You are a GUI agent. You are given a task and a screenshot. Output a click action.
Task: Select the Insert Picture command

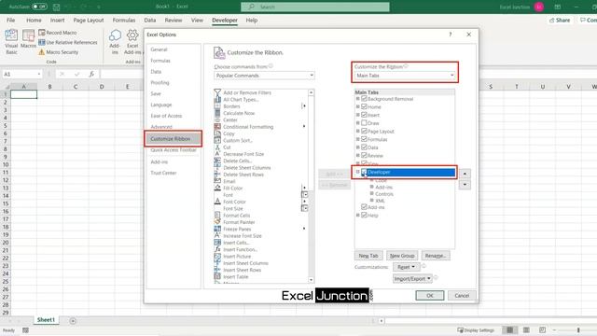[237, 257]
